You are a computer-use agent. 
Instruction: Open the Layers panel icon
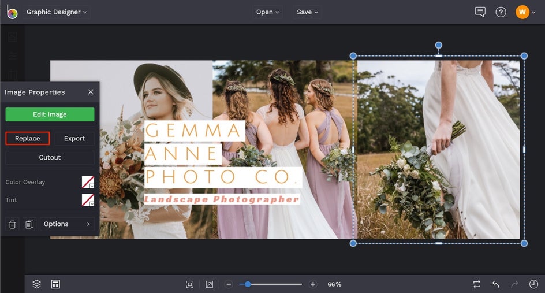36,284
